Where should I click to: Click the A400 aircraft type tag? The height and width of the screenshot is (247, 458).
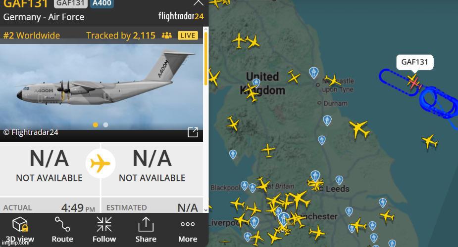click(x=102, y=3)
